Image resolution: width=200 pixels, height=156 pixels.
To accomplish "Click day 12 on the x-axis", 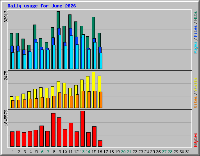I will click(x=76, y=152).
